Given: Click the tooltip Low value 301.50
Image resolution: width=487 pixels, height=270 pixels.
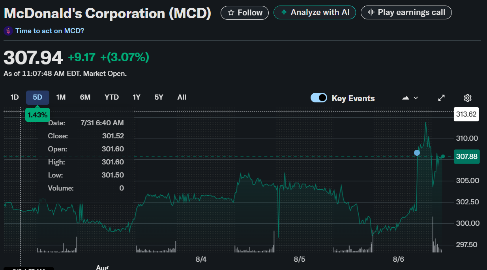Looking at the screenshot, I should [113, 175].
